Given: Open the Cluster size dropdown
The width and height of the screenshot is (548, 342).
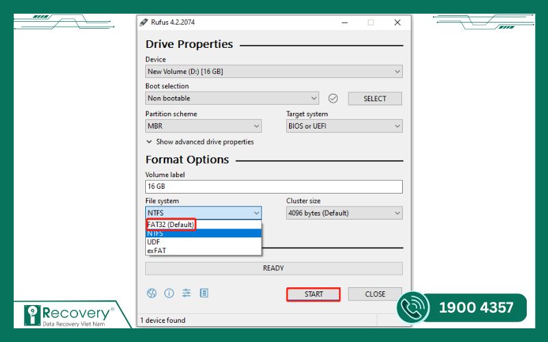Looking at the screenshot, I should tap(345, 213).
